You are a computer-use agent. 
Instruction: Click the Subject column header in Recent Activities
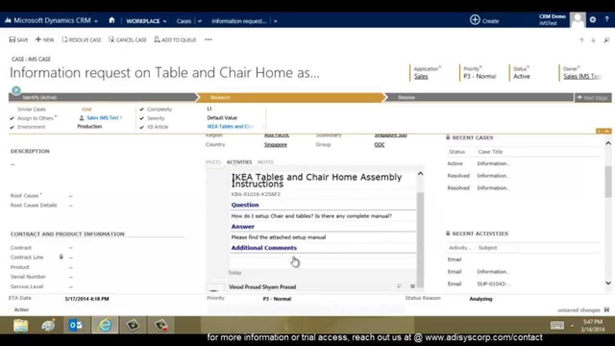488,248
